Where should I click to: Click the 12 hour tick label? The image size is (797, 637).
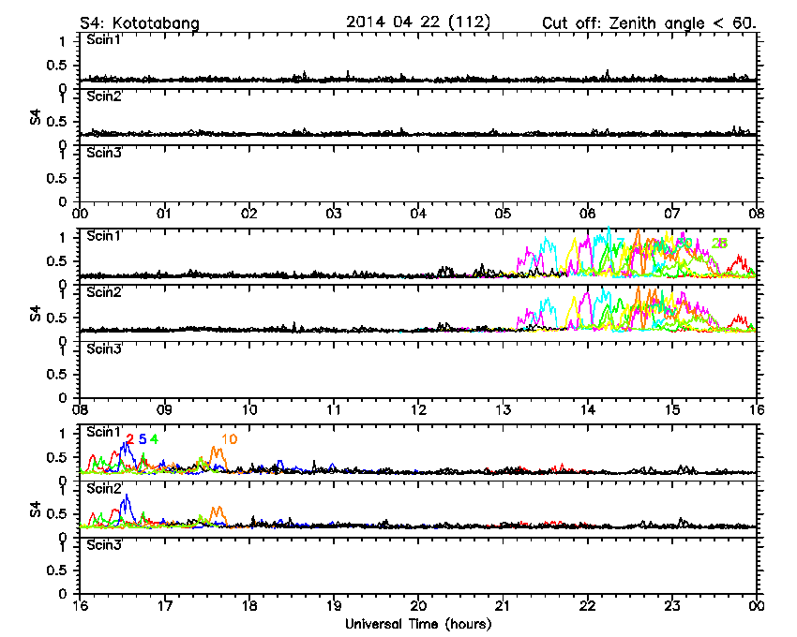[x=418, y=409]
